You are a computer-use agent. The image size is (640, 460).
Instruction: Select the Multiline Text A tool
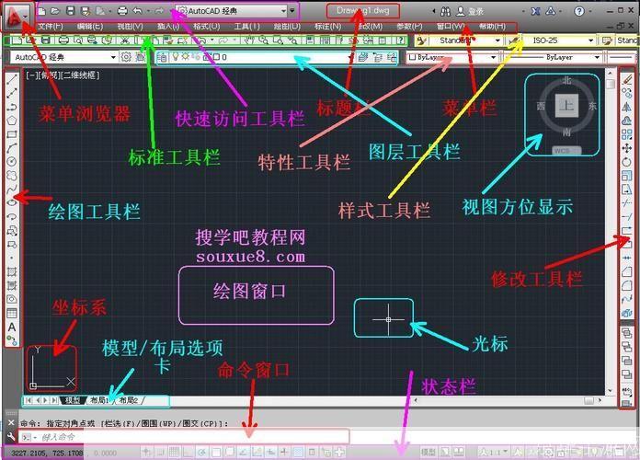12,328
